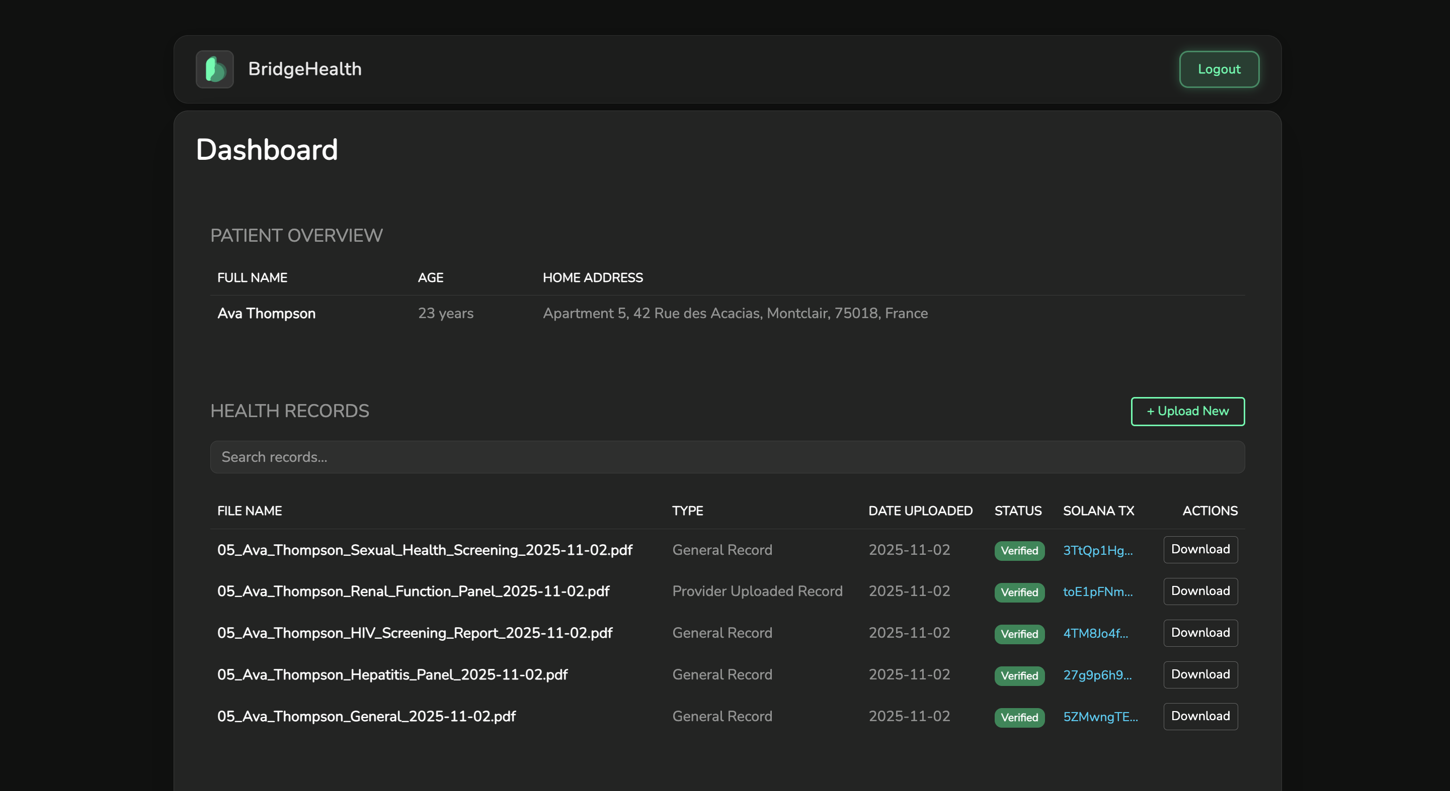This screenshot has height=791, width=1450.
Task: Click the BridgeHealth title text
Action: (304, 68)
